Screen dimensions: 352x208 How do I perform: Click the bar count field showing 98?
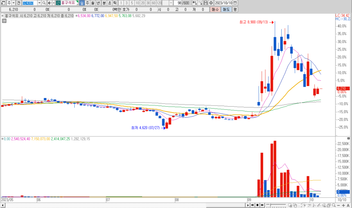pos(178,3)
